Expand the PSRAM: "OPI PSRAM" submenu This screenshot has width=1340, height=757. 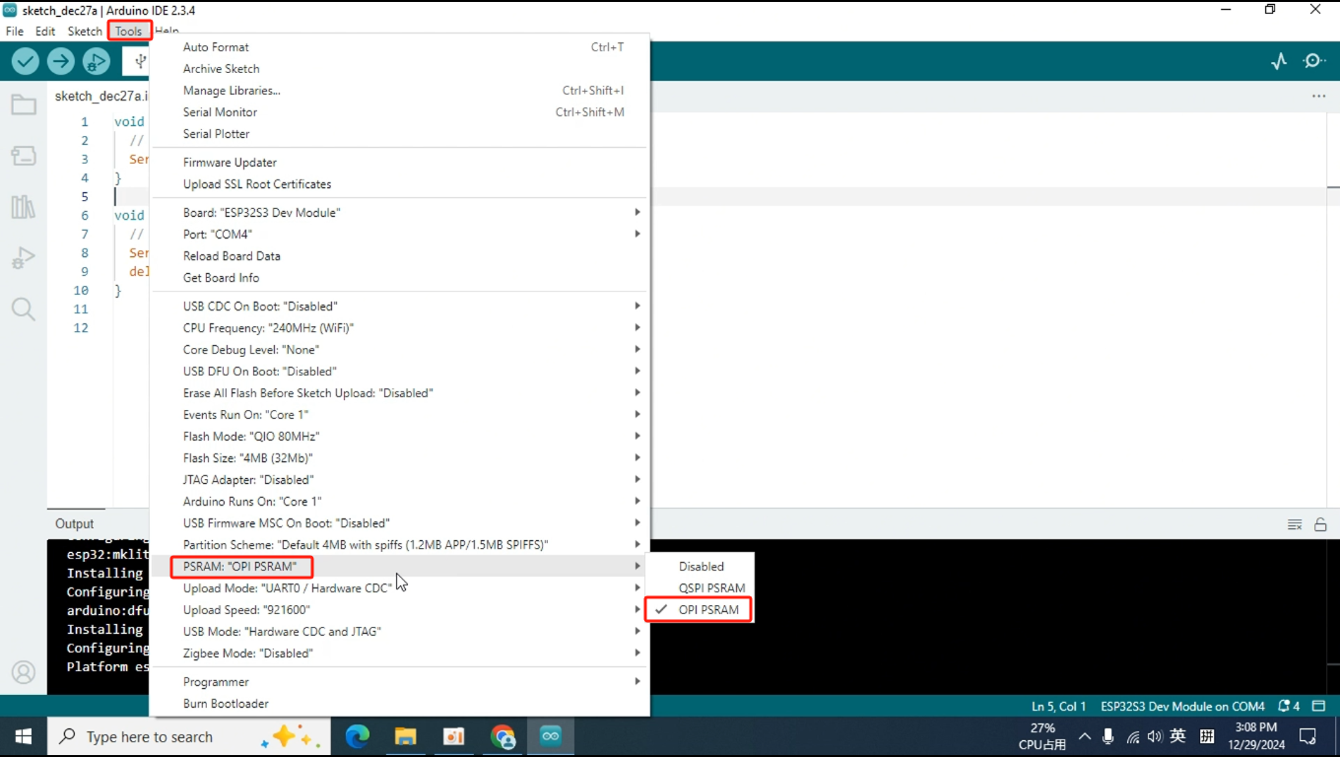coord(399,567)
